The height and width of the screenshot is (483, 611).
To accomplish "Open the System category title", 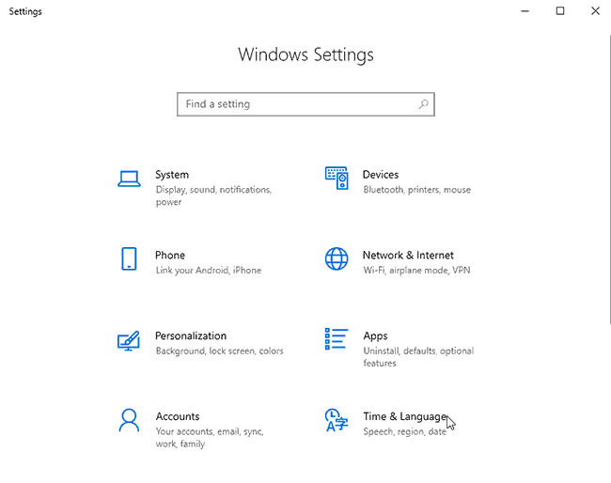I will coord(172,175).
